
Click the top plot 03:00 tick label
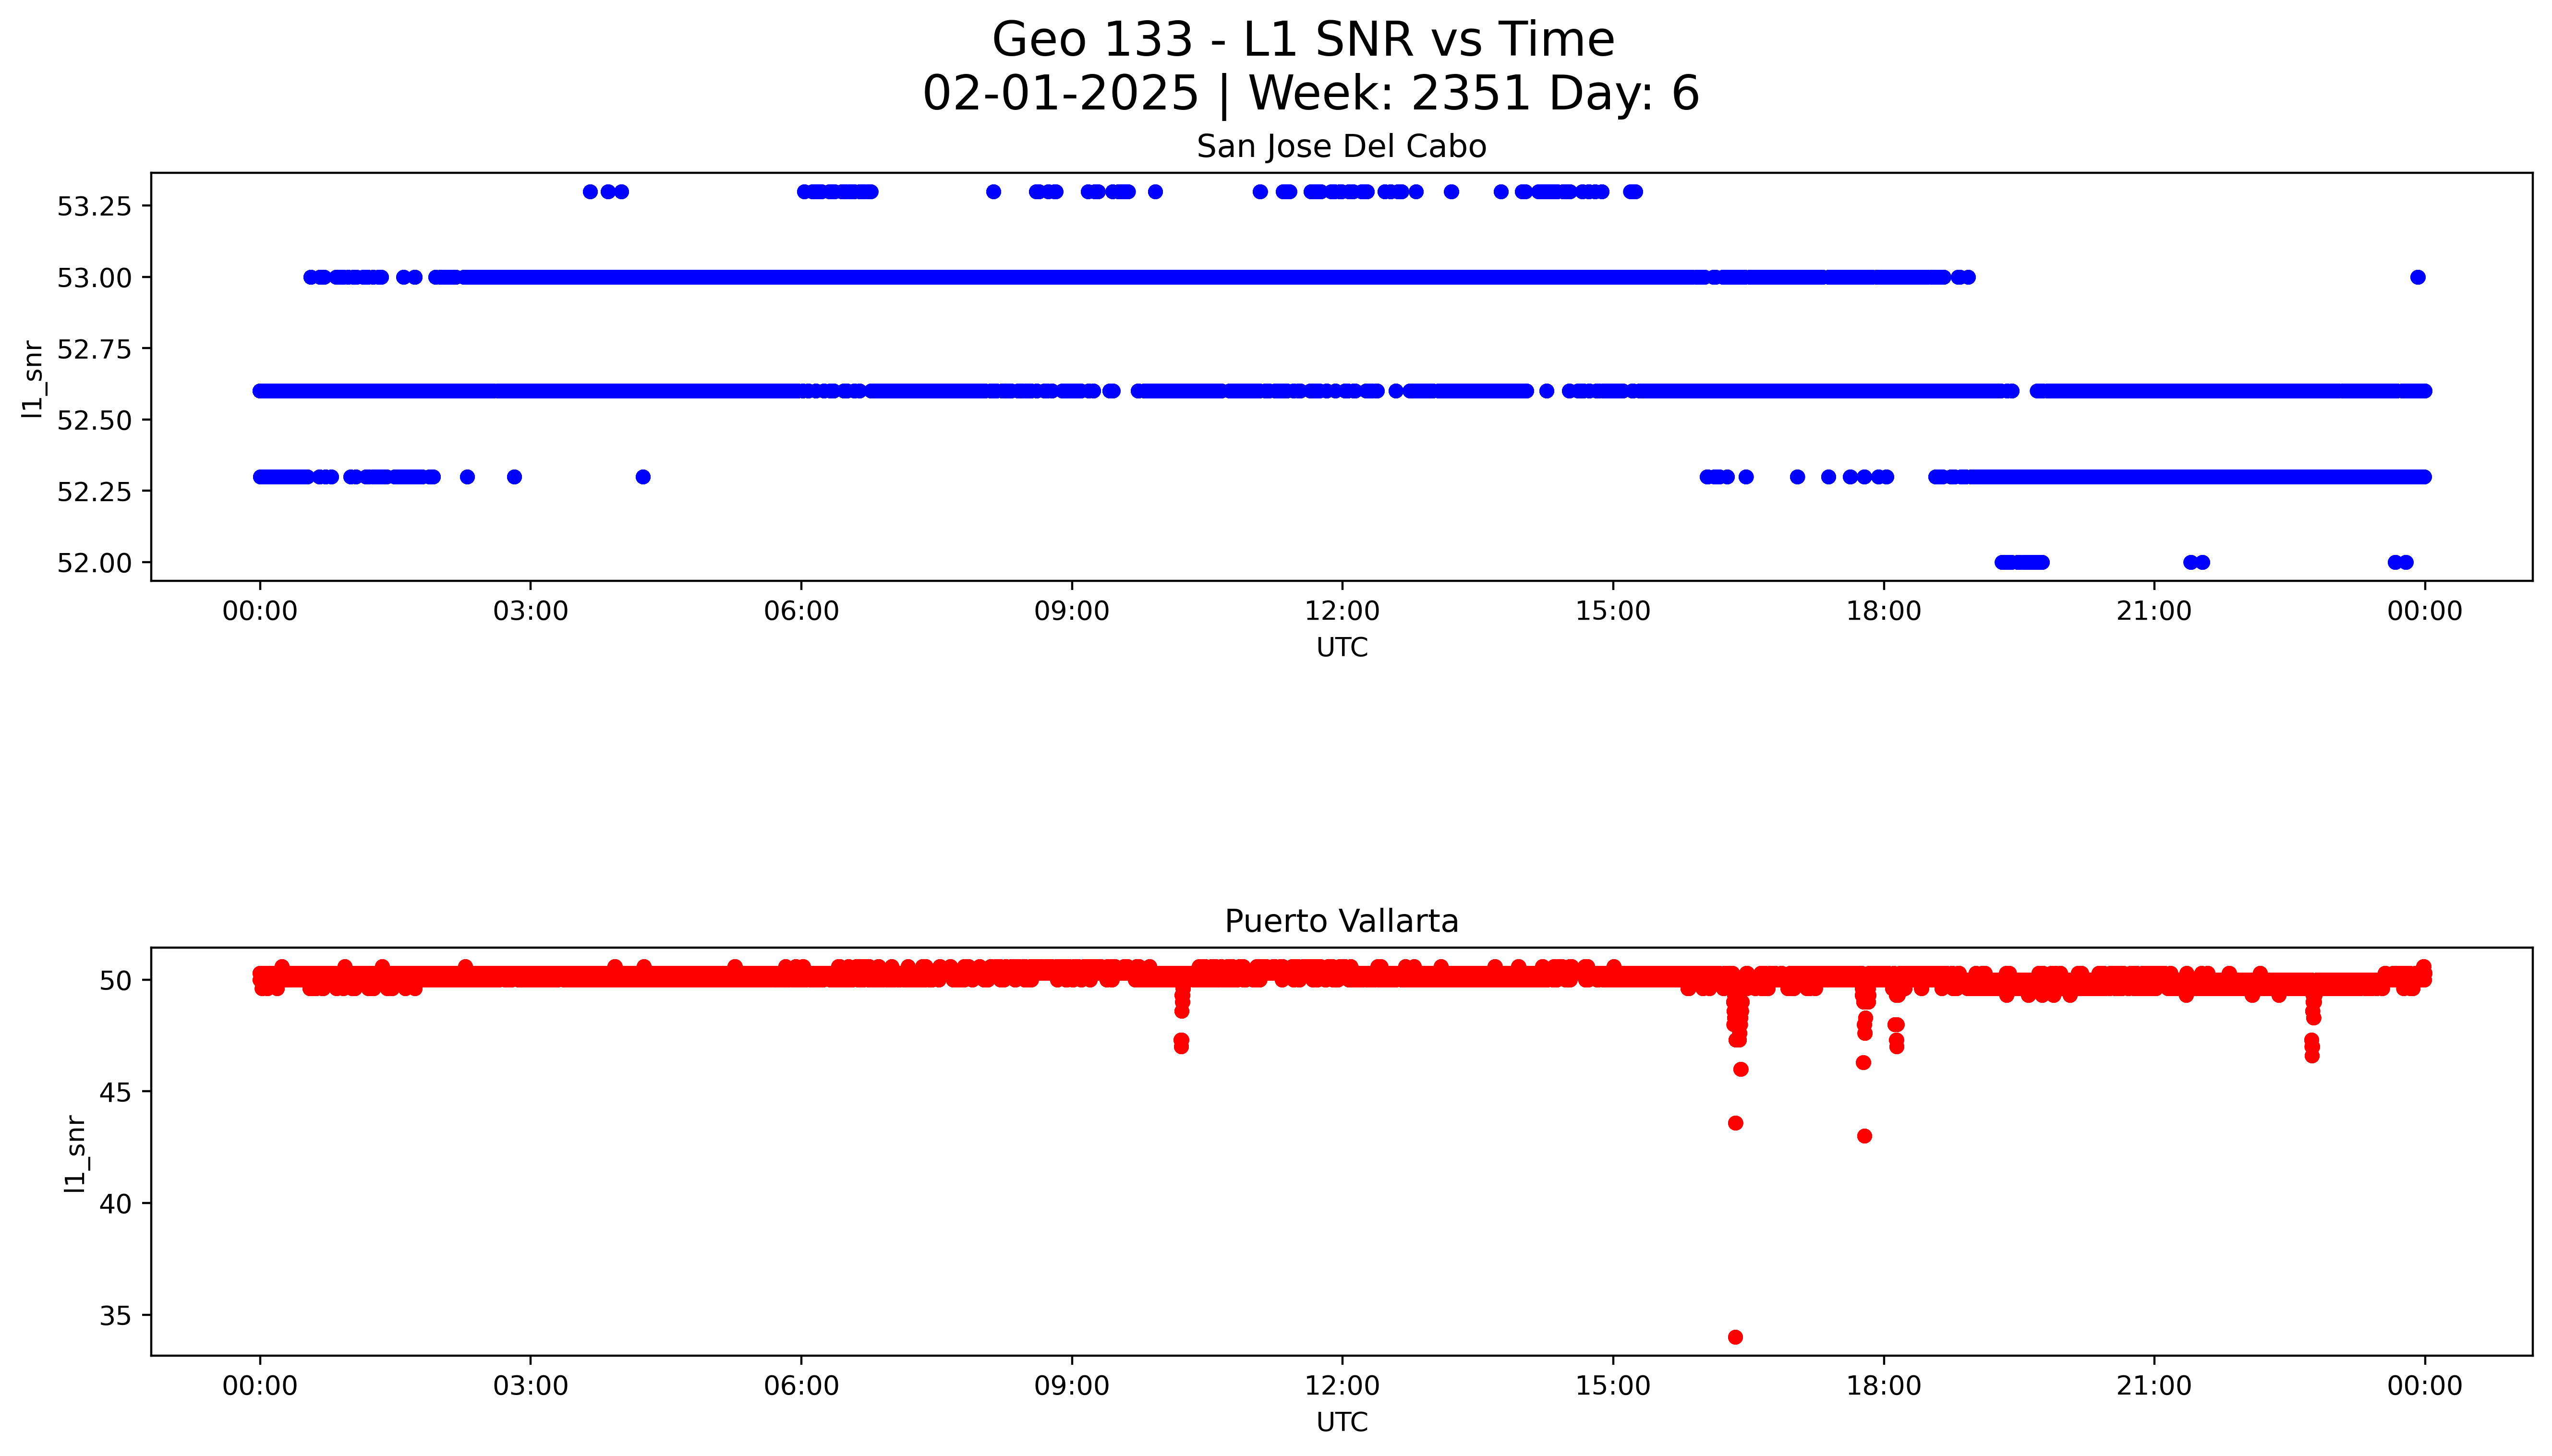click(530, 611)
